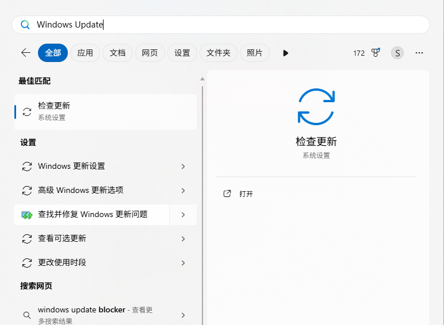Viewport: 444px width, 325px height.
Task: Select the 全部 filter tab
Action: click(x=53, y=53)
